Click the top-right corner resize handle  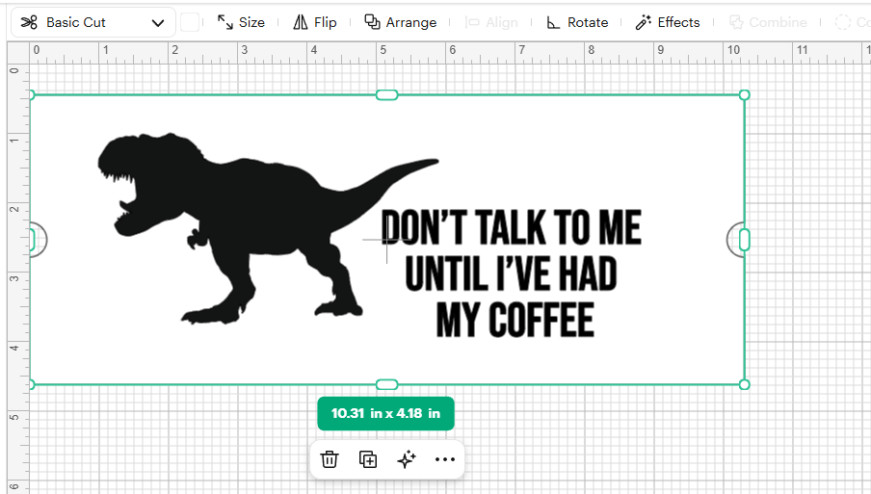coord(745,95)
